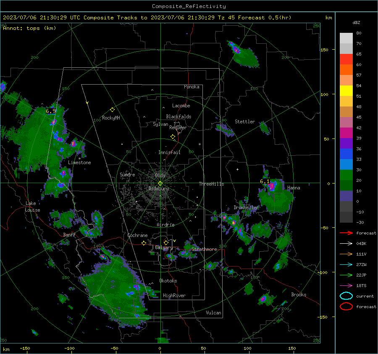Click the storm cell labeled 6.1 near Hanna

tap(272, 186)
